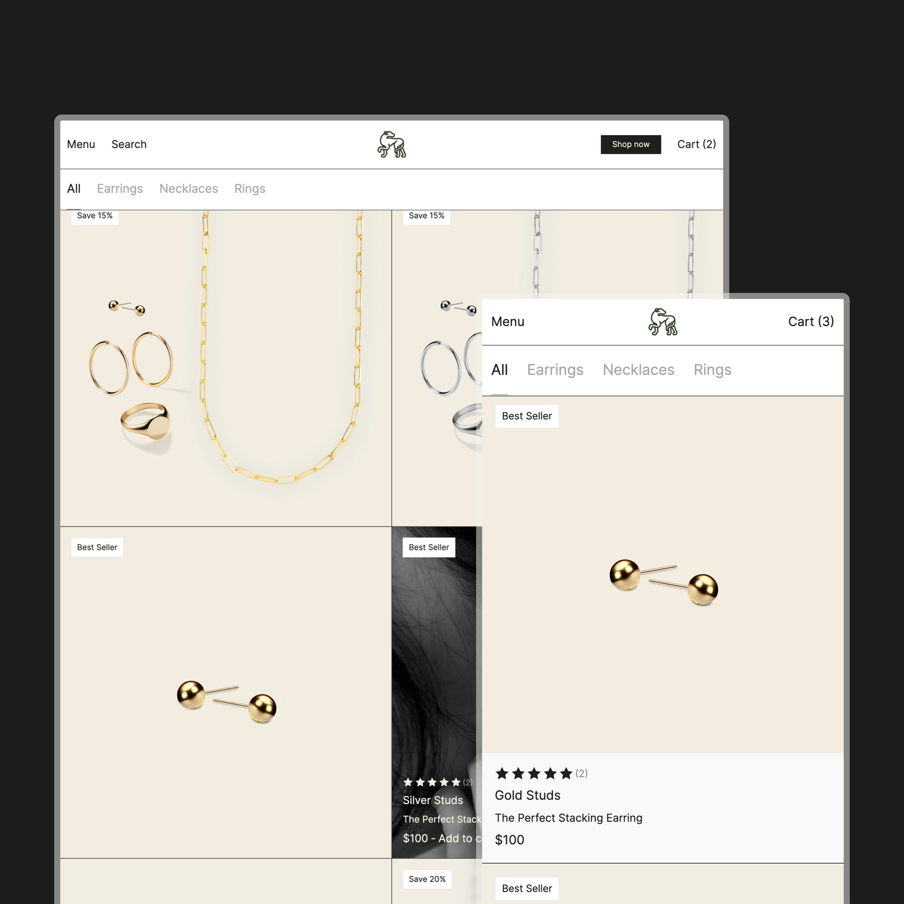This screenshot has height=904, width=904.
Task: Click the five-star rating under Gold Studs
Action: tap(534, 773)
